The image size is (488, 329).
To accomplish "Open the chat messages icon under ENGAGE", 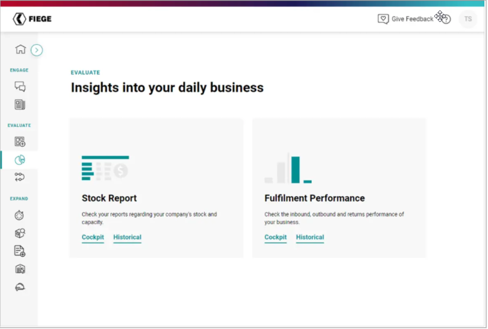I will tap(20, 86).
